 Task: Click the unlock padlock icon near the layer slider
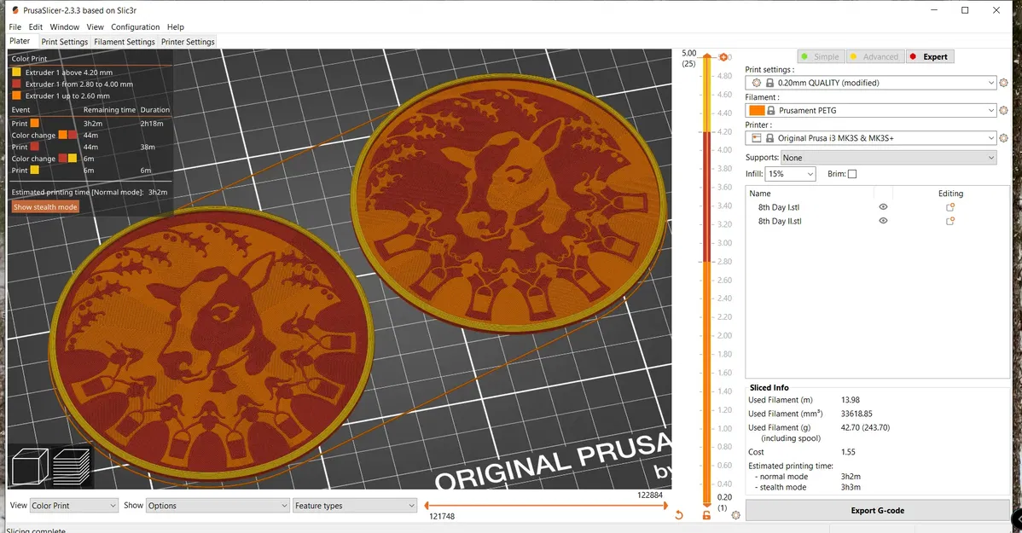(706, 516)
